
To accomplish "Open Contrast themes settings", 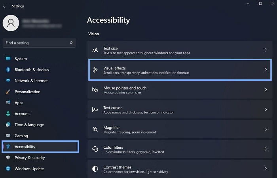I will [x=180, y=169].
